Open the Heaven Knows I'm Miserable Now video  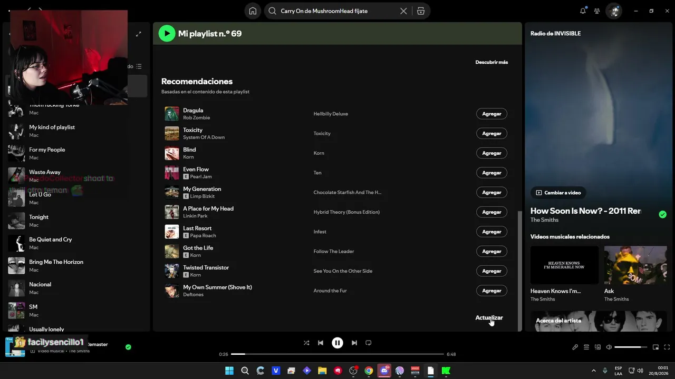[x=564, y=265]
